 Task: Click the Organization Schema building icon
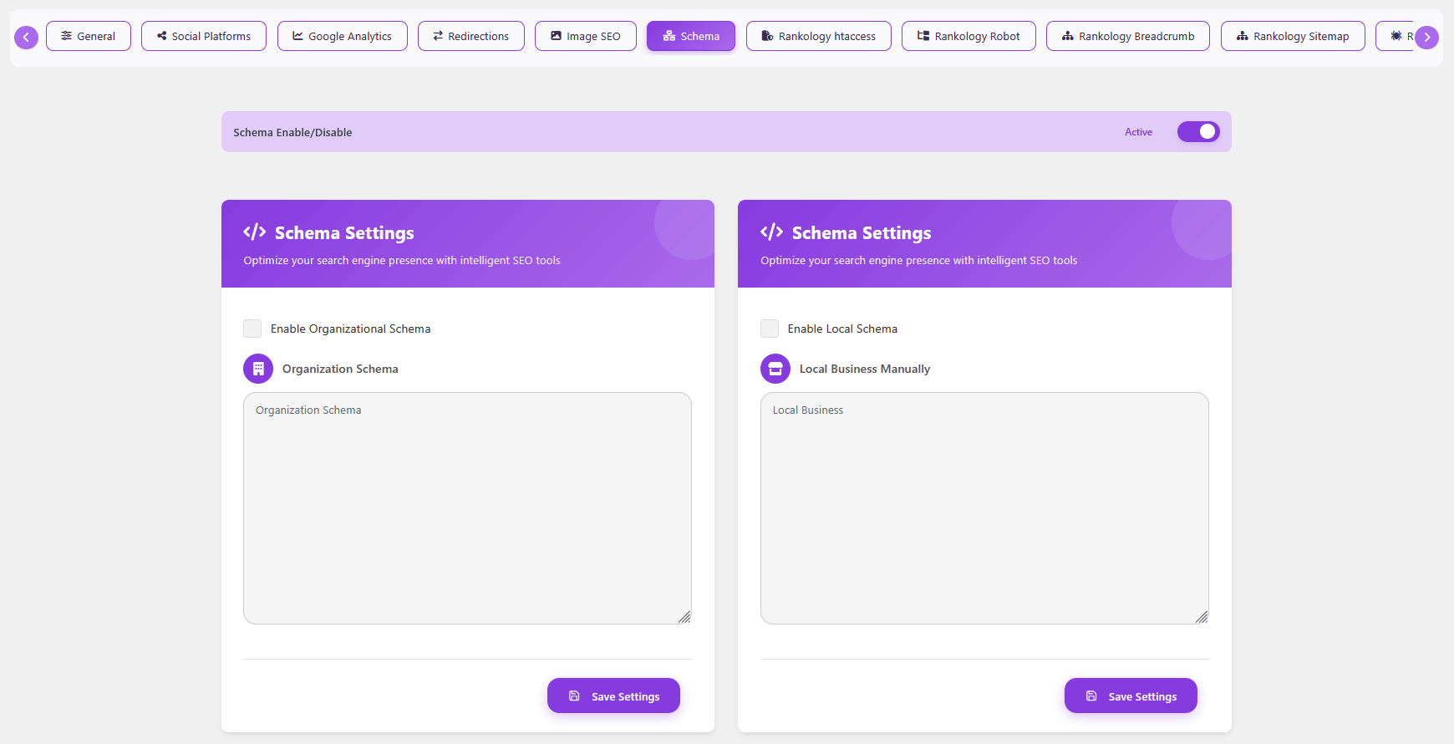258,369
